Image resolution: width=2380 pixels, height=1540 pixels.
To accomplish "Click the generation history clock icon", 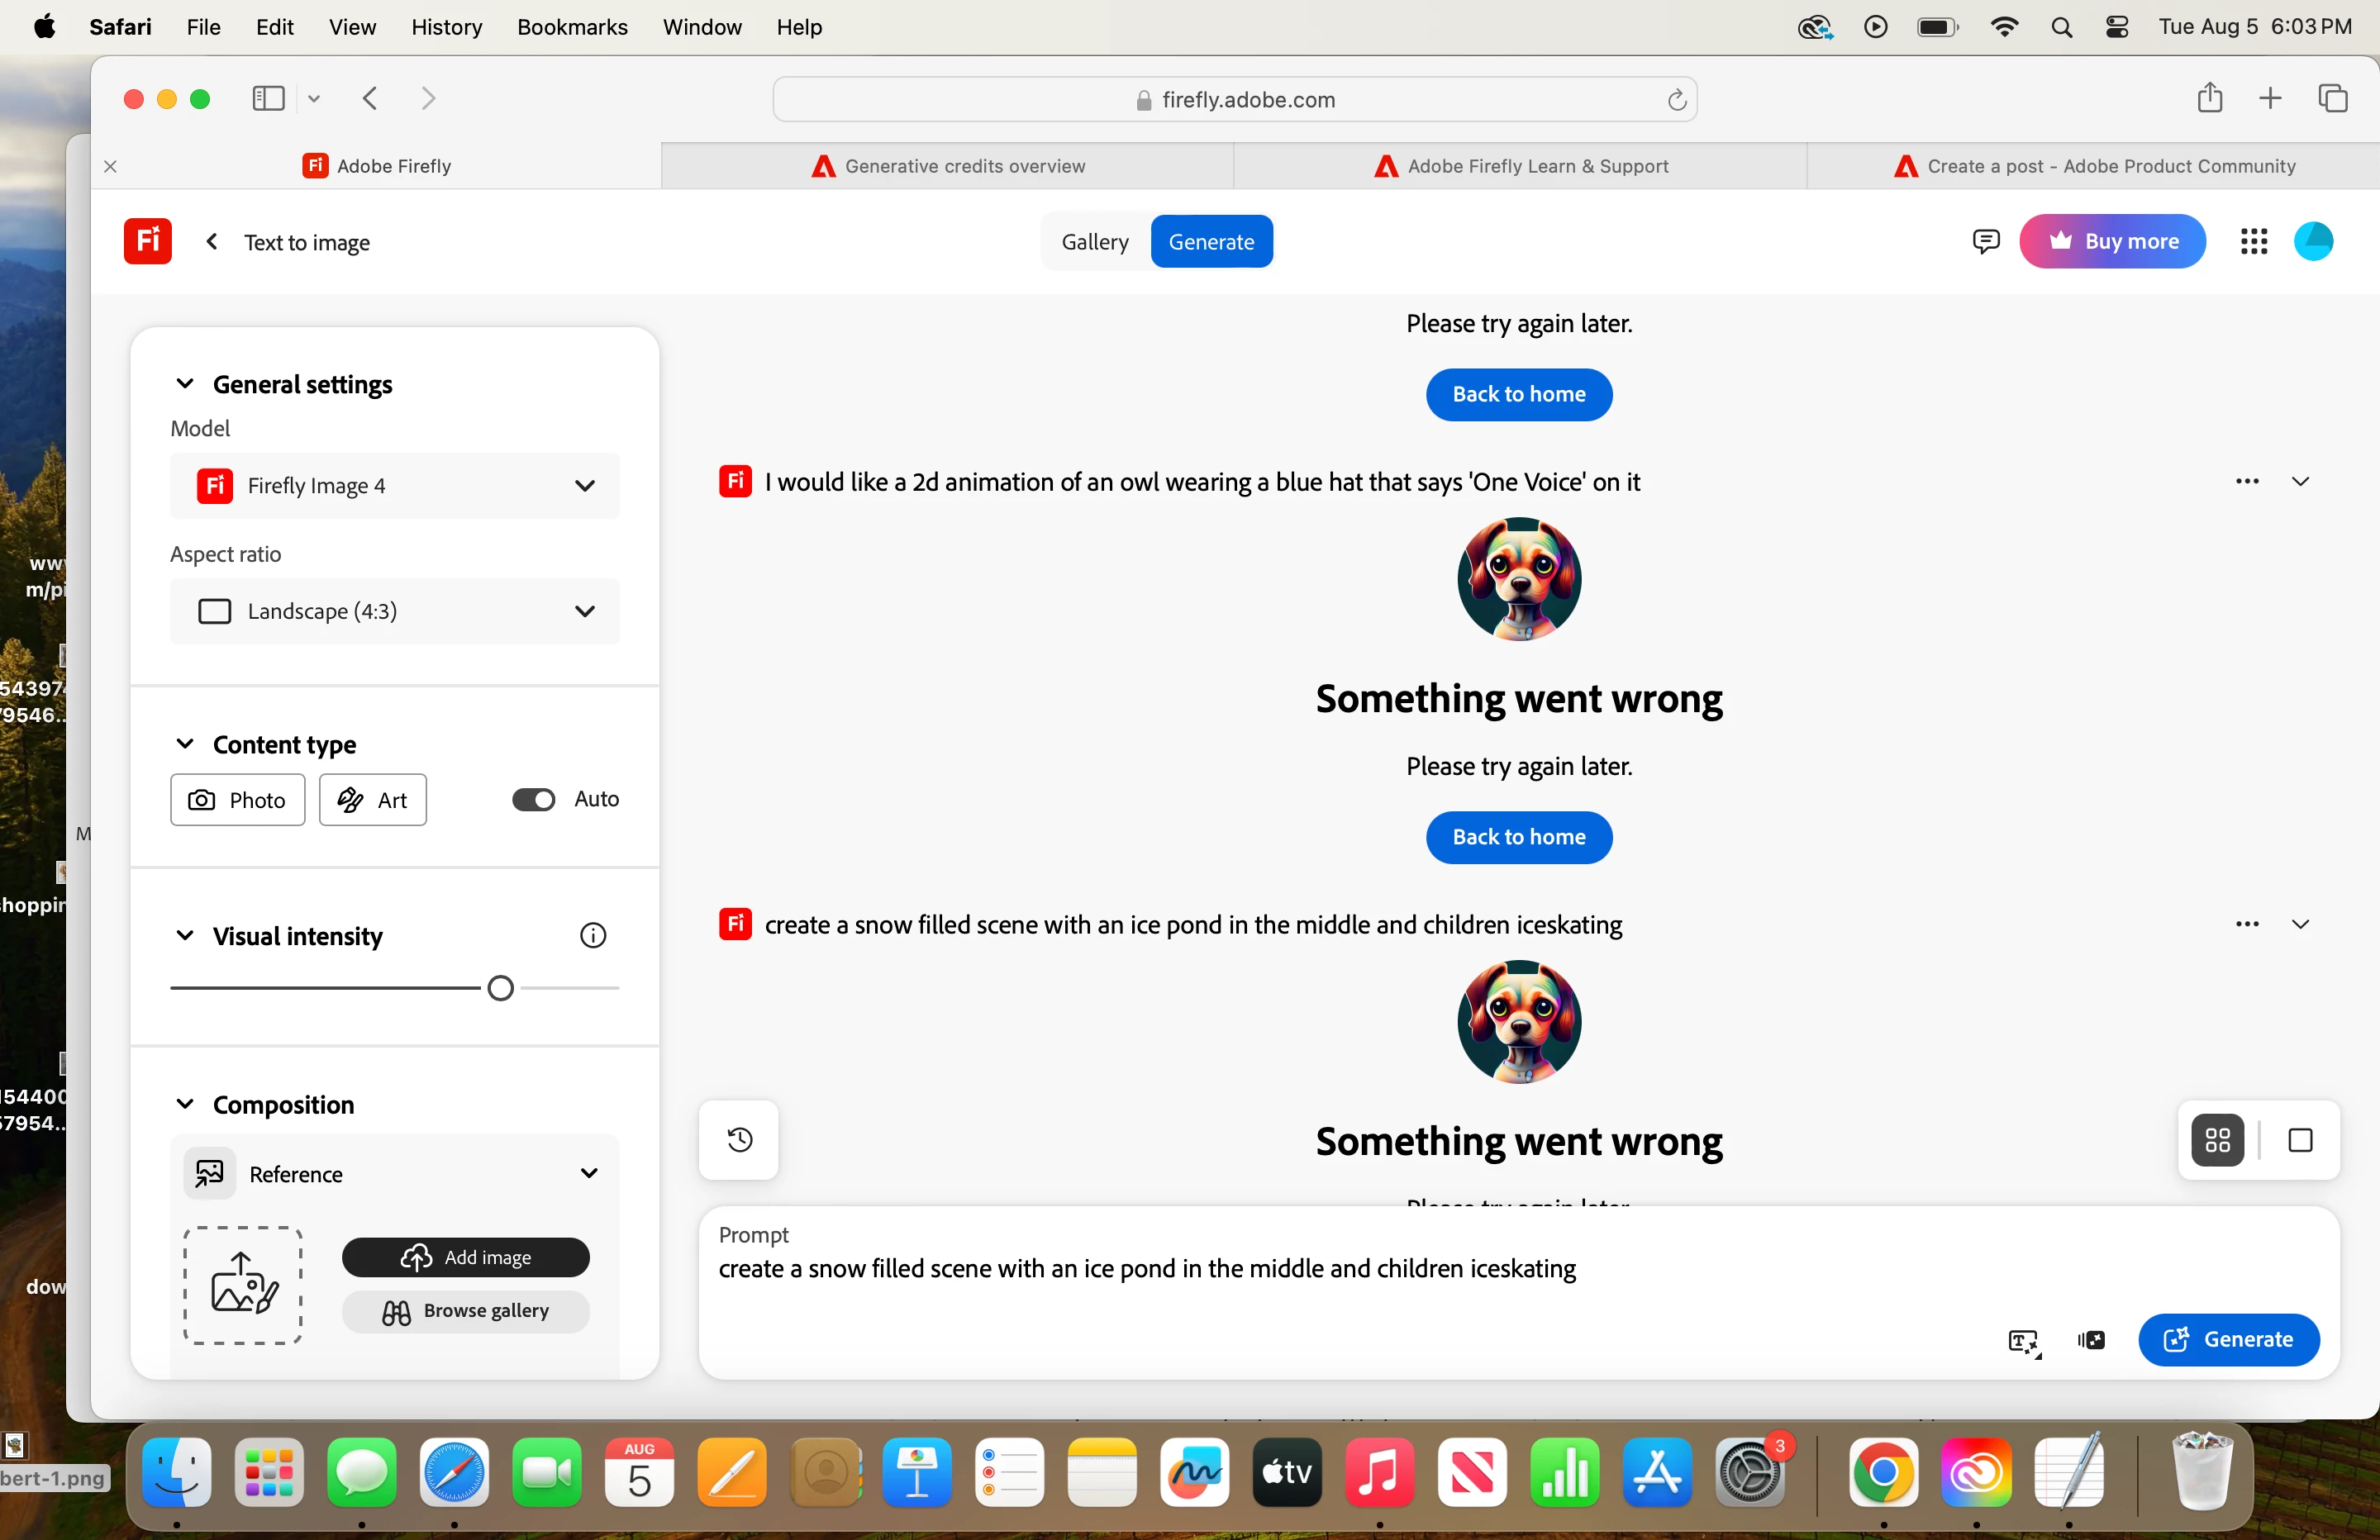I will pos(739,1140).
